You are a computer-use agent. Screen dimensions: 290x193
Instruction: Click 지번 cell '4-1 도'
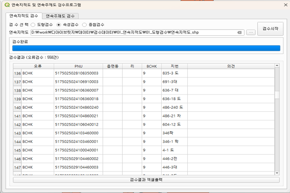click(x=174, y=150)
